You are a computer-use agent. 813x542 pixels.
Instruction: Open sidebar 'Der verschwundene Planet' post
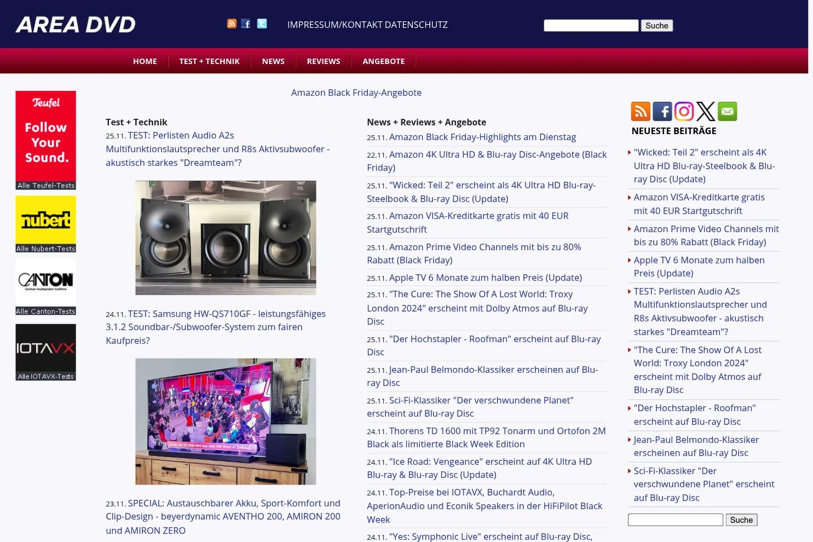(x=704, y=484)
